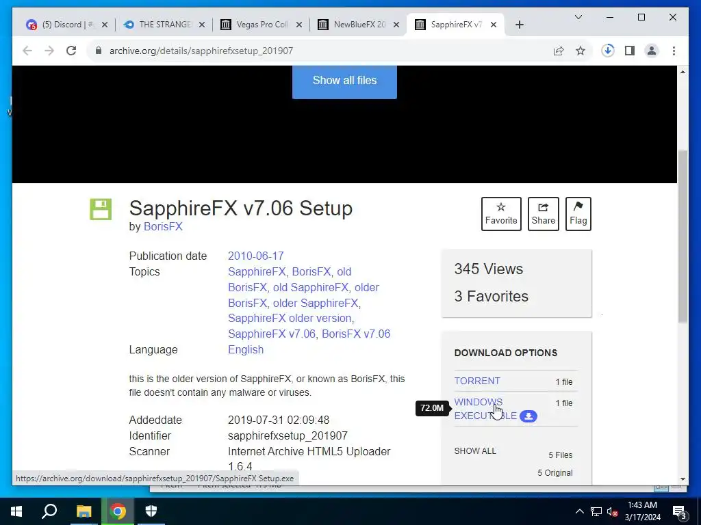The width and height of the screenshot is (701, 525).
Task: Open Windows taskbar search
Action: pyautogui.click(x=49, y=511)
